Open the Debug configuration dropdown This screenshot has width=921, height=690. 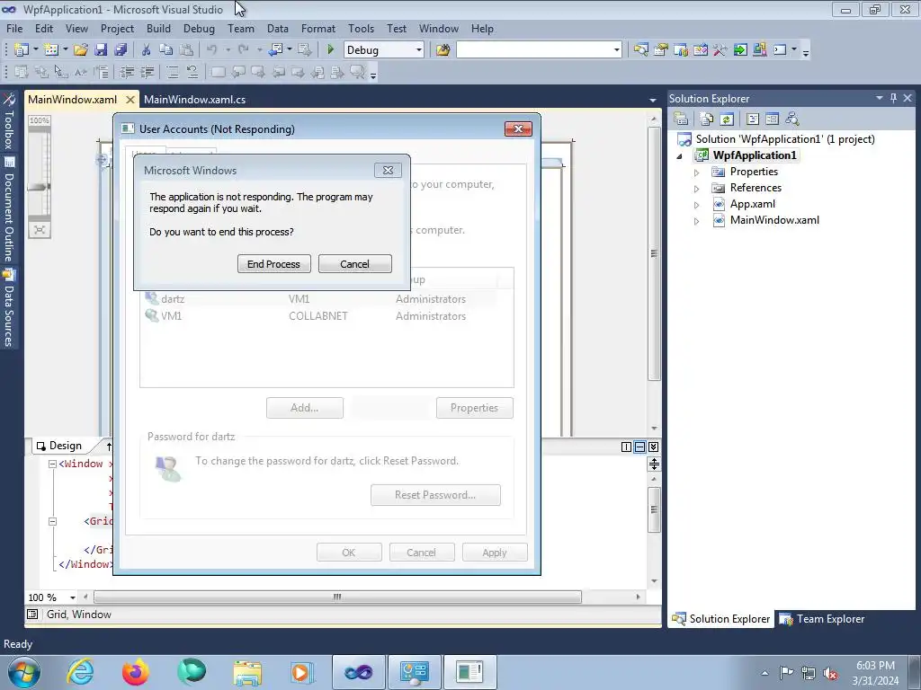(419, 50)
